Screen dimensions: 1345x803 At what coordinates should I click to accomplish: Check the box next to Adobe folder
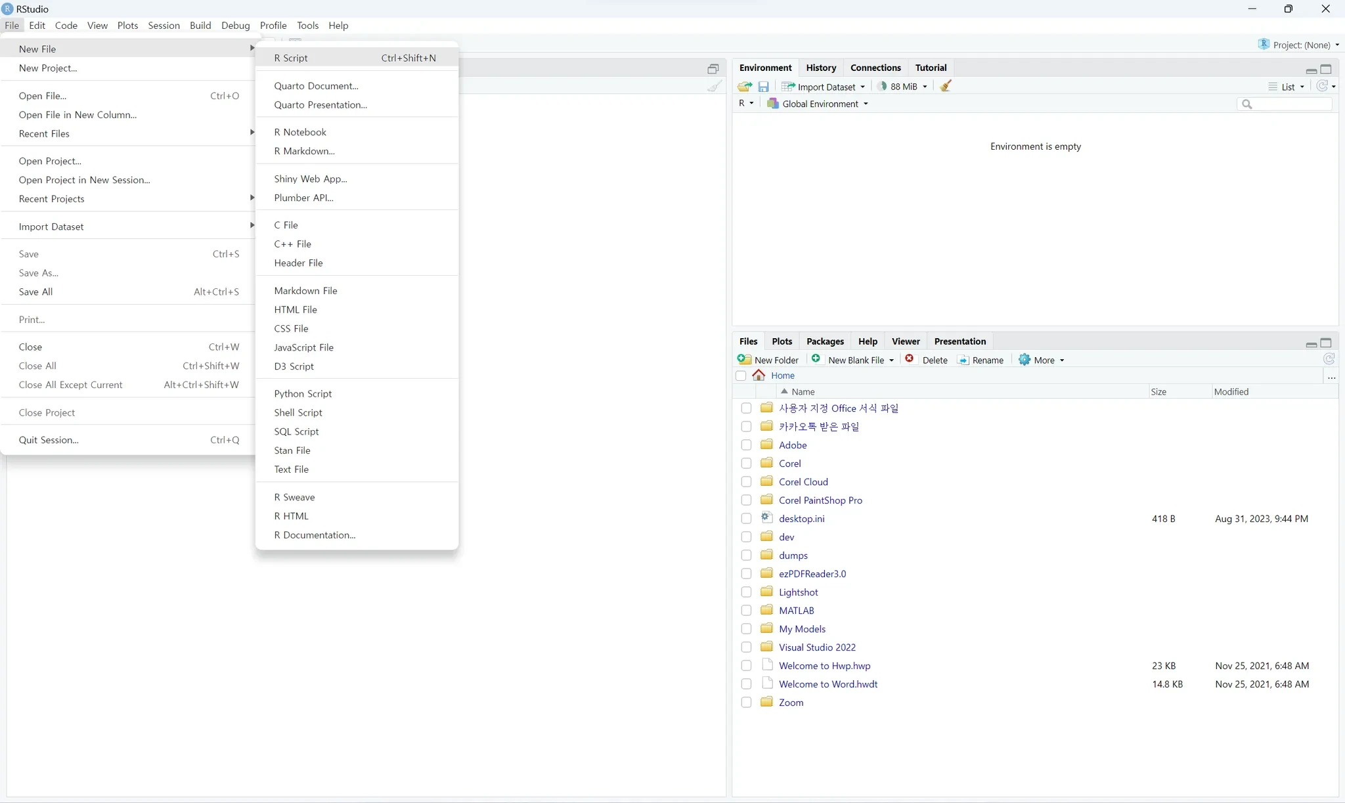click(x=746, y=445)
